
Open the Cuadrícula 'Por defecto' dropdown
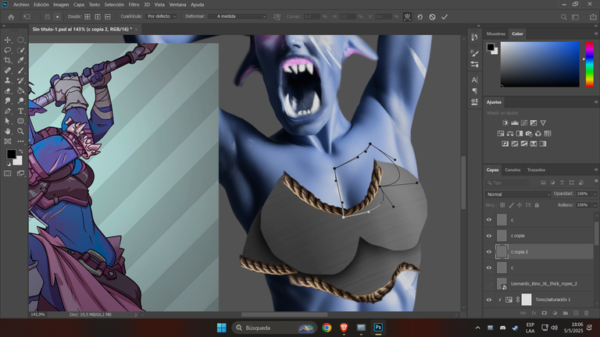[162, 16]
